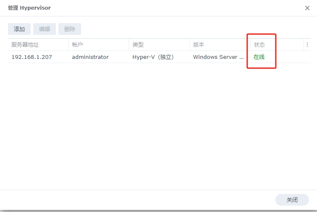This screenshot has height=212, width=317.
Task: Click the 管理 Hypervisor title text
Action: point(29,8)
